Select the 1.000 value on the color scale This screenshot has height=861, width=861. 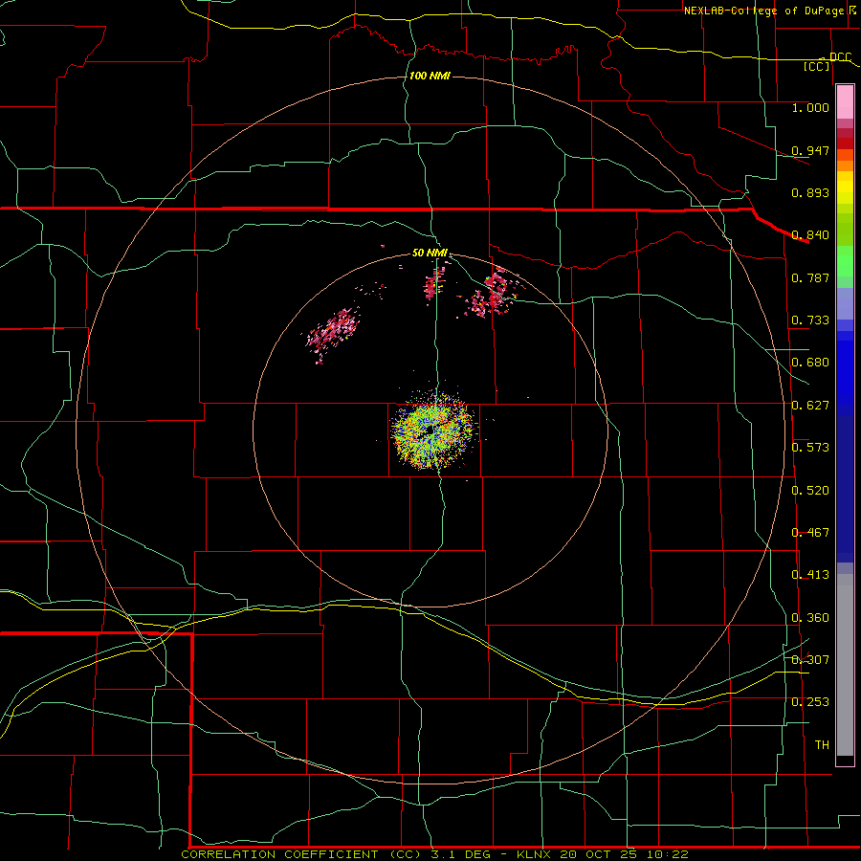pyautogui.click(x=810, y=107)
